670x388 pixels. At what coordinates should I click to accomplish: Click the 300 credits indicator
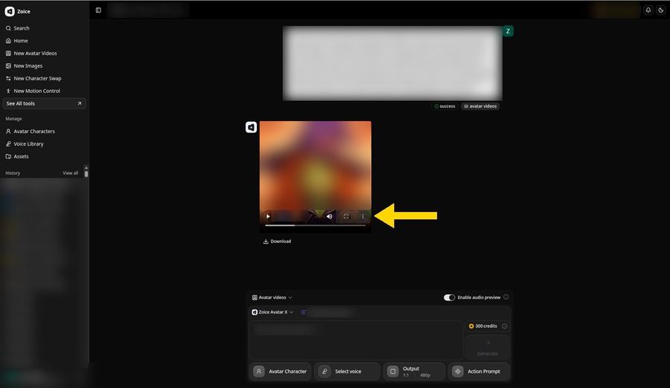tap(483, 326)
